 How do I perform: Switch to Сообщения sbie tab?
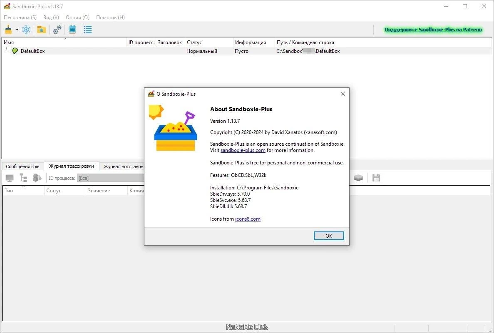coord(23,166)
